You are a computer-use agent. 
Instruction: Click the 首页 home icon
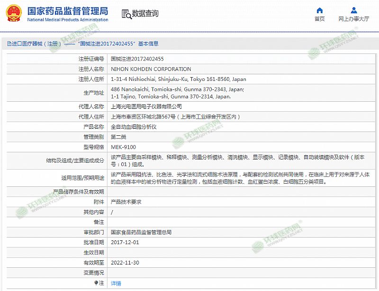(320, 10)
